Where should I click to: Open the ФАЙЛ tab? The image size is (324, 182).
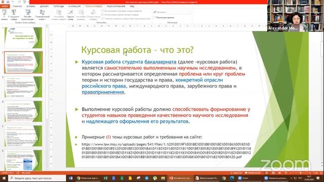point(5,7)
